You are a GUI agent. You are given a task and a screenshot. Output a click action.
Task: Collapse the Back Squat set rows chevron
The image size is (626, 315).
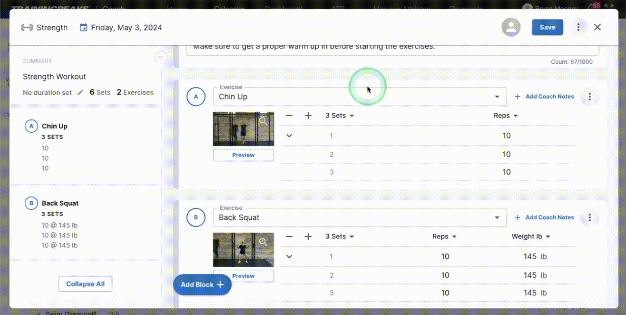coord(289,256)
